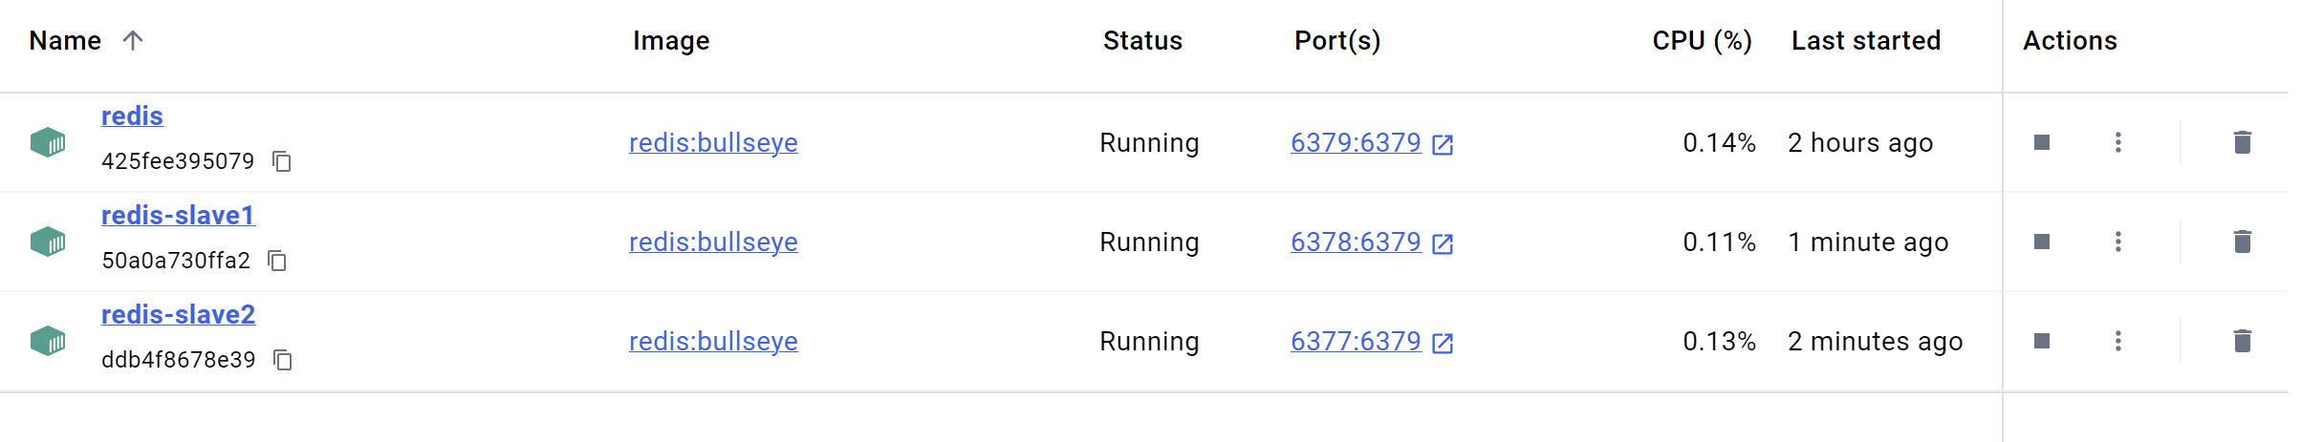This screenshot has width=2301, height=442.
Task: Open redis:bullseye image in redis row
Action: tap(713, 142)
